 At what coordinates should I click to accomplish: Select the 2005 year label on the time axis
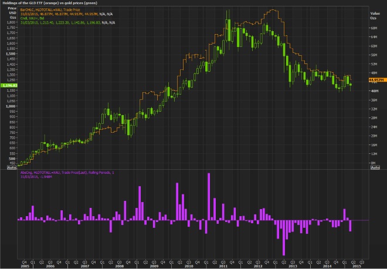tap(24, 265)
